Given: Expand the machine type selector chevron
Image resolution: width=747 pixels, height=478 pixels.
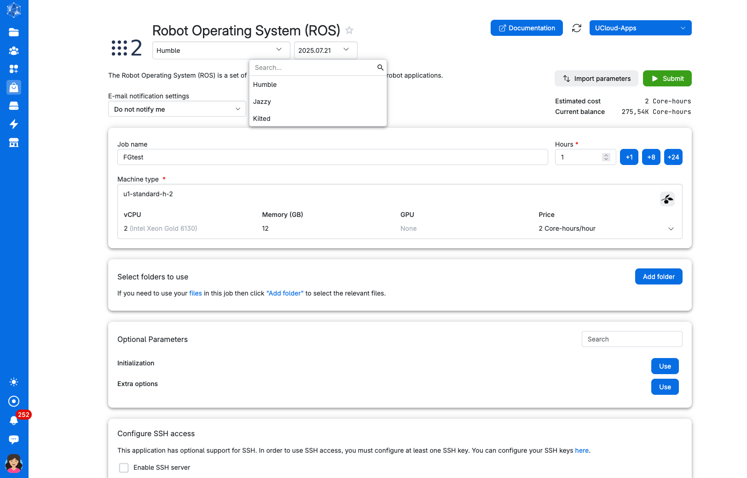Looking at the screenshot, I should 671,228.
